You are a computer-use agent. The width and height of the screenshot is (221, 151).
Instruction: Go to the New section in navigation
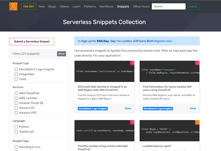[x=42, y=6]
